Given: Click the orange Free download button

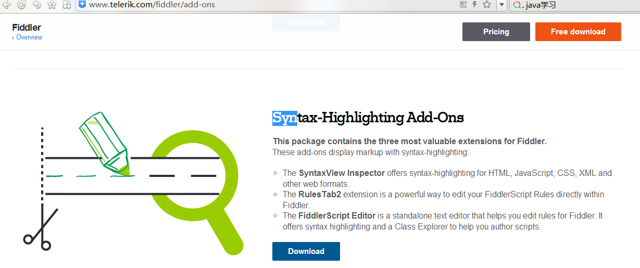Looking at the screenshot, I should pyautogui.click(x=578, y=32).
